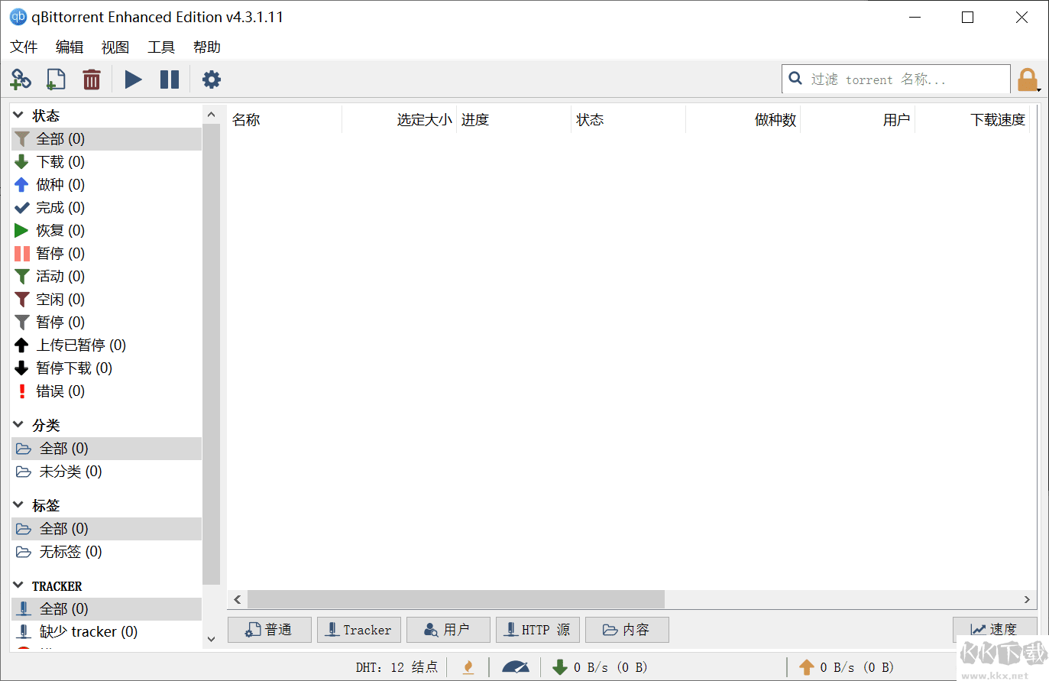Click the qBittorrent logo in the title bar
Screen dimensions: 1049x681
coord(17,16)
